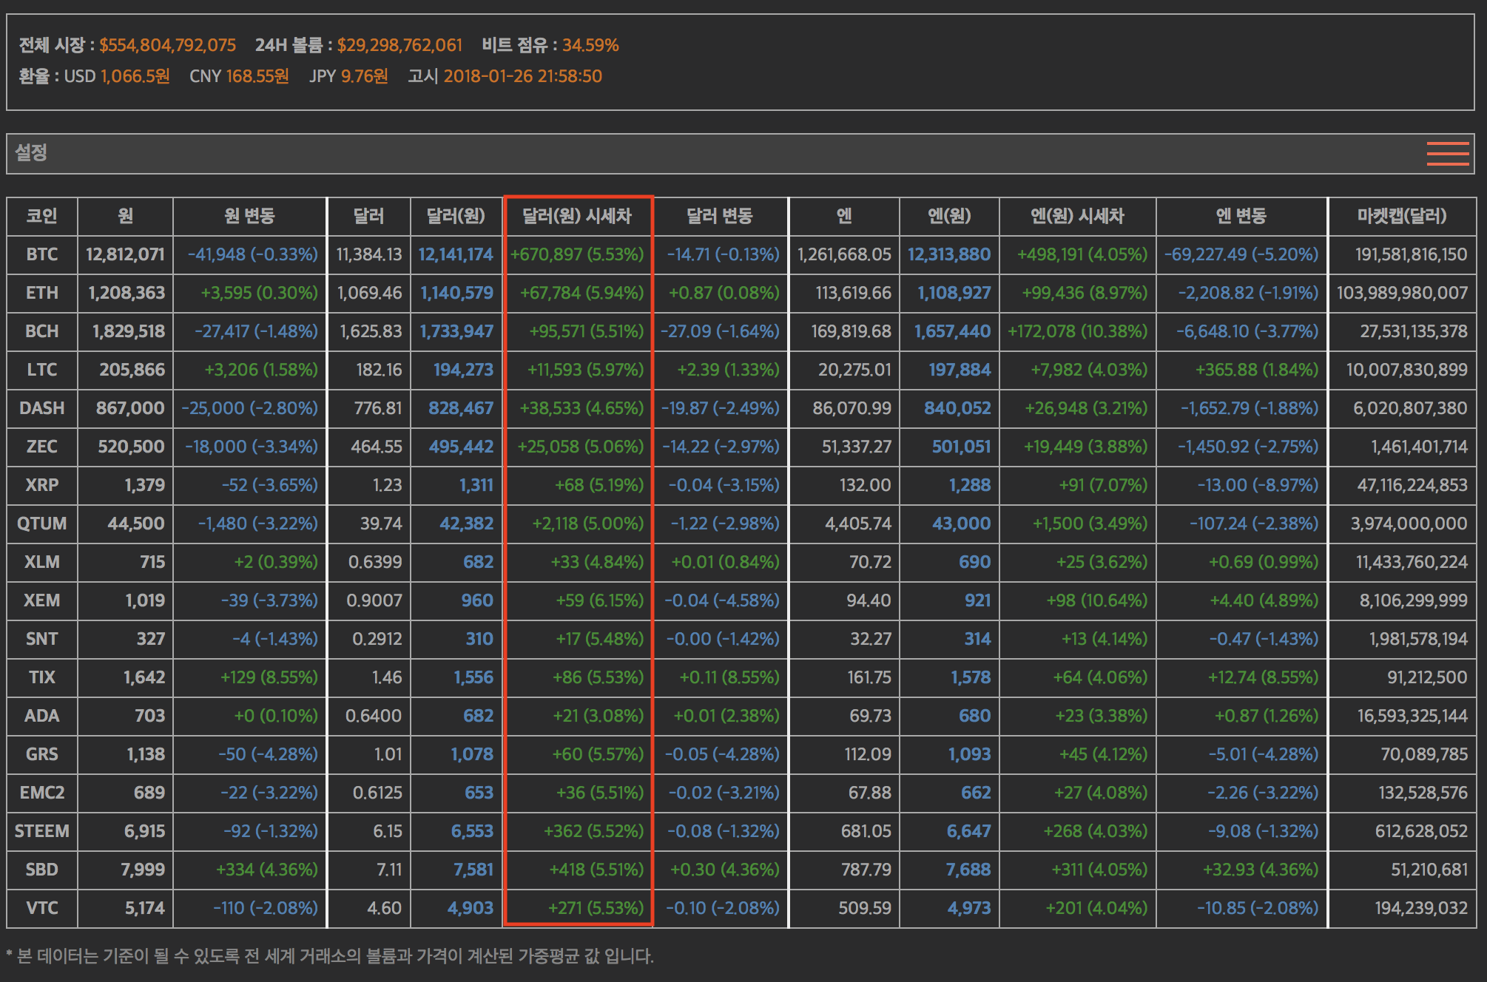This screenshot has width=1487, height=982.
Task: Open the hamburger menu in settings bar
Action: pos(1448,154)
